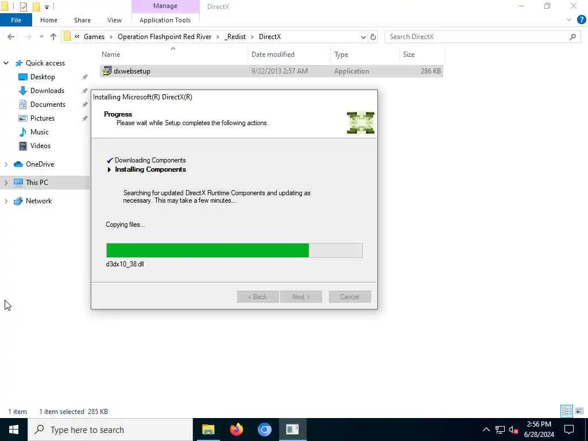Refresh the DirectX folder view
The image size is (588, 441).
pos(373,37)
